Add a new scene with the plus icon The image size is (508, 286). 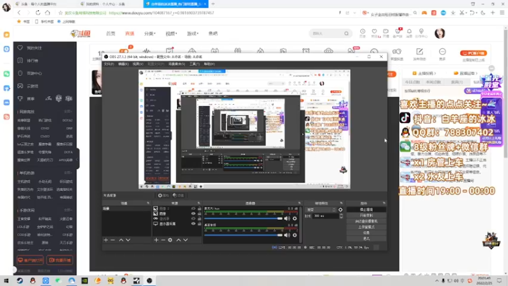point(105,240)
